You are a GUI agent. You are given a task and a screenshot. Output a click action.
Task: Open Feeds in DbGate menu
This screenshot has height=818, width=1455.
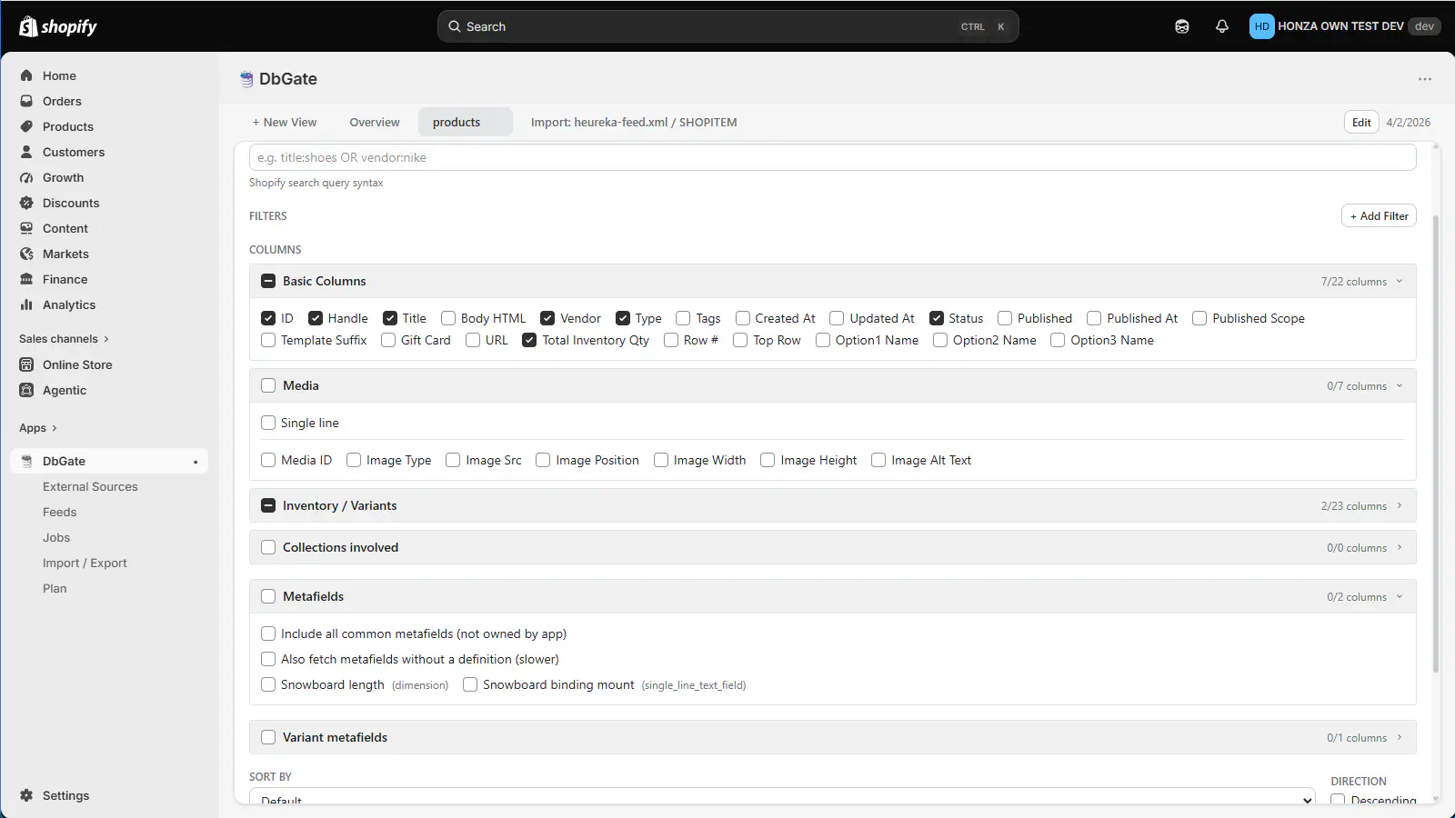[59, 512]
